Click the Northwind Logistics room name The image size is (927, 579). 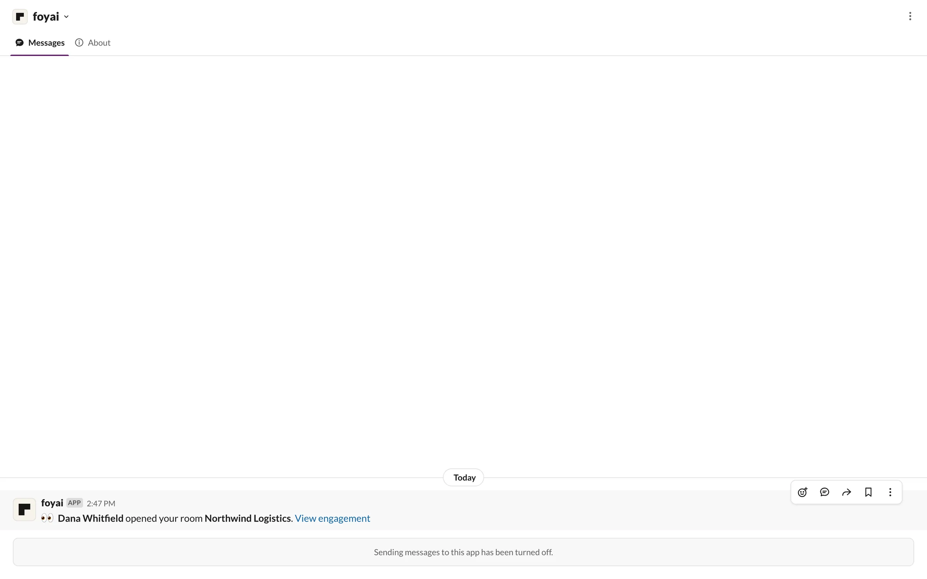(x=248, y=518)
